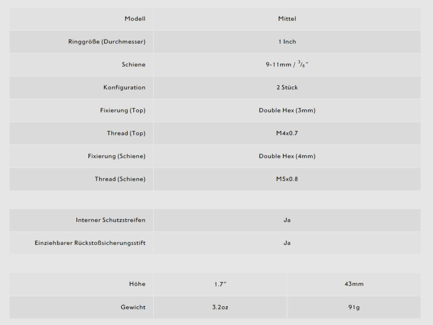Click the Fixierung (Top) label
433x325 pixels.
[x=123, y=110]
